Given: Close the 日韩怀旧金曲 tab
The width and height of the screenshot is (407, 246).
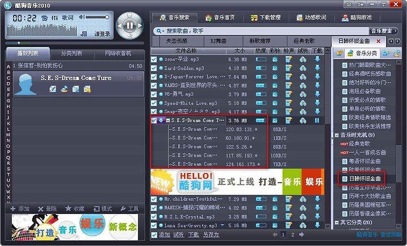Looking at the screenshot, I should tap(378, 41).
